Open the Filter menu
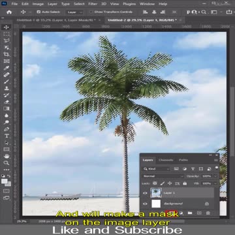This screenshot has height=235, width=235. [x=93, y=4]
